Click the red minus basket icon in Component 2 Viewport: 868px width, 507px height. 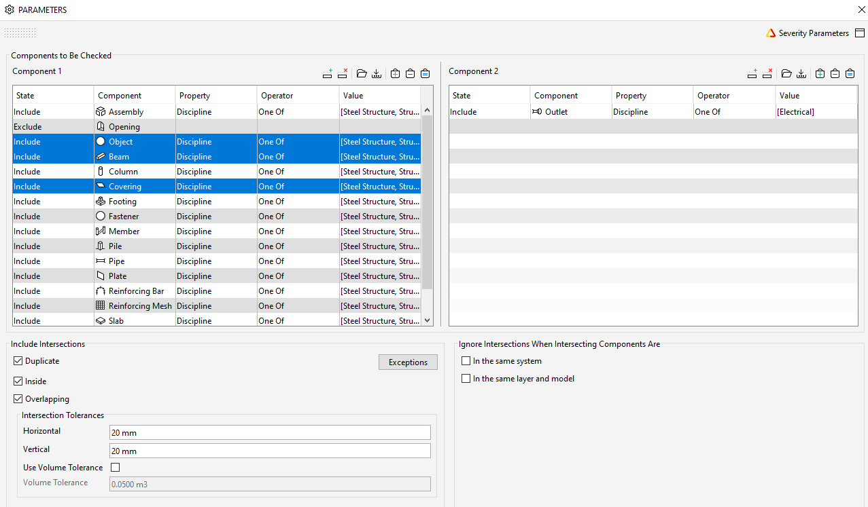(835, 73)
